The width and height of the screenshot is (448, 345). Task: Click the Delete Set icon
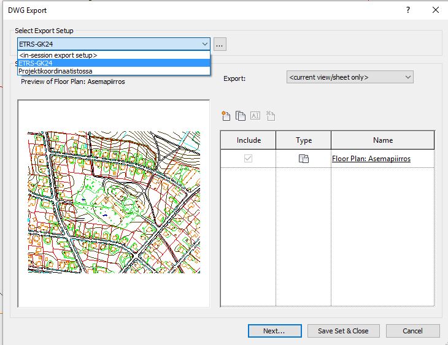(x=270, y=116)
